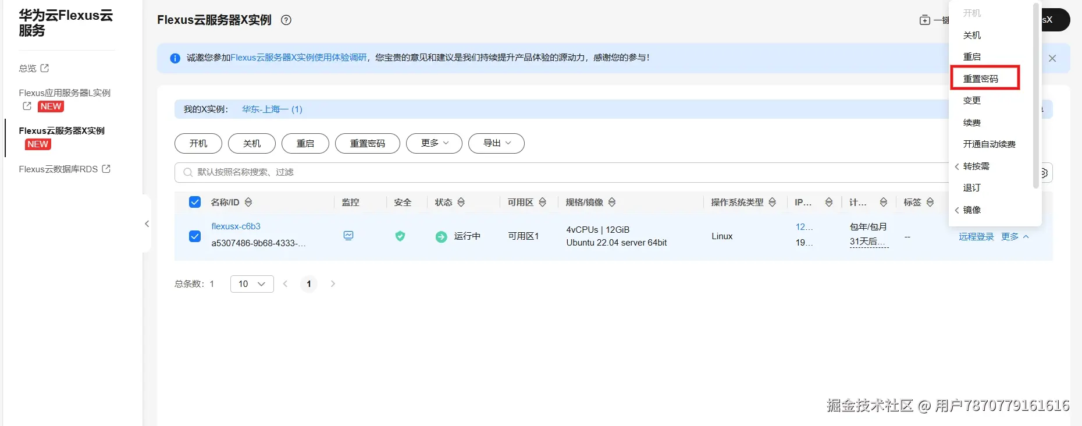
Task: Open Flexus应用服务器L实例 sidebar item
Action: tap(65, 93)
